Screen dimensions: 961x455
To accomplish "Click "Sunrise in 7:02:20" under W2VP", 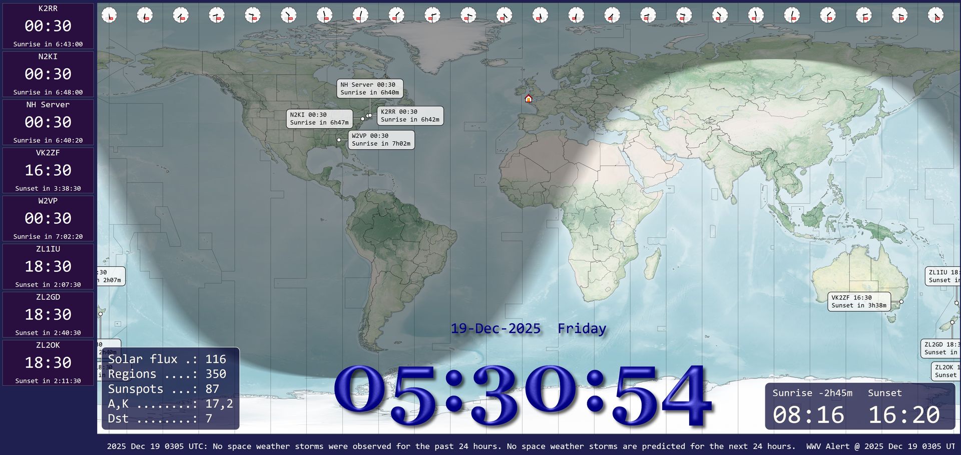I will (x=48, y=236).
